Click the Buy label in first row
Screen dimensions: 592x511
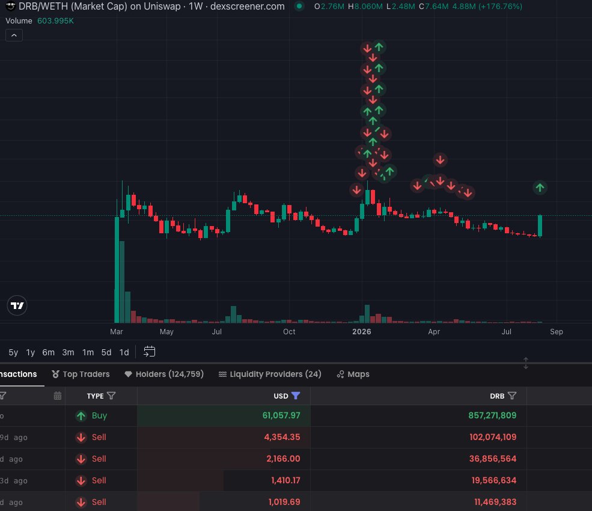(x=99, y=415)
